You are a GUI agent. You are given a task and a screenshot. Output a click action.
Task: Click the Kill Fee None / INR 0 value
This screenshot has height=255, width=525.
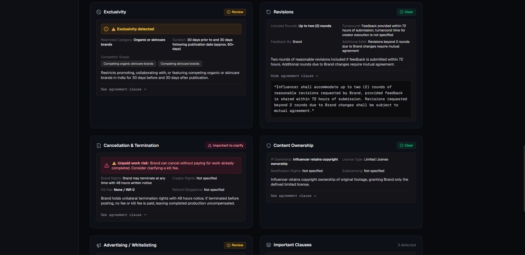[124, 190]
